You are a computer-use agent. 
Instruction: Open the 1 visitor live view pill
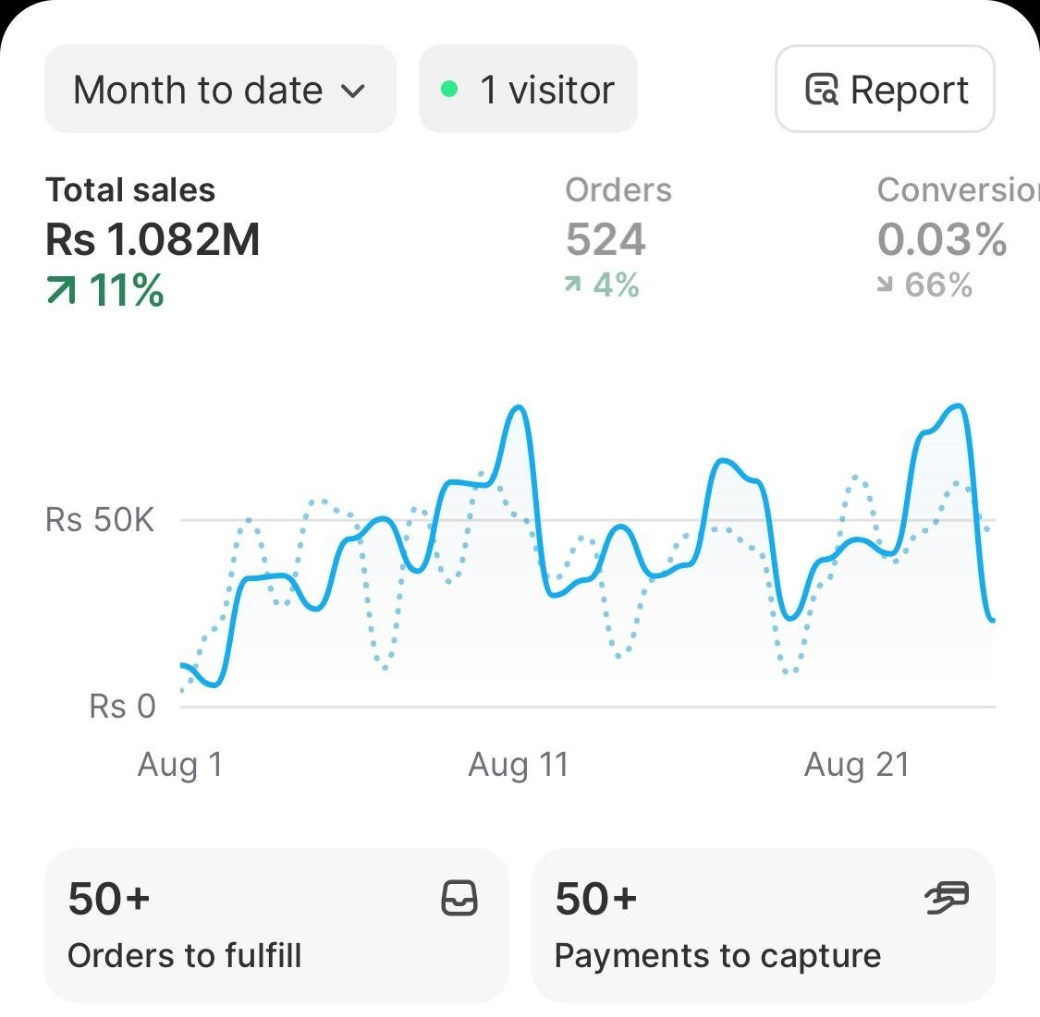pyautogui.click(x=528, y=89)
